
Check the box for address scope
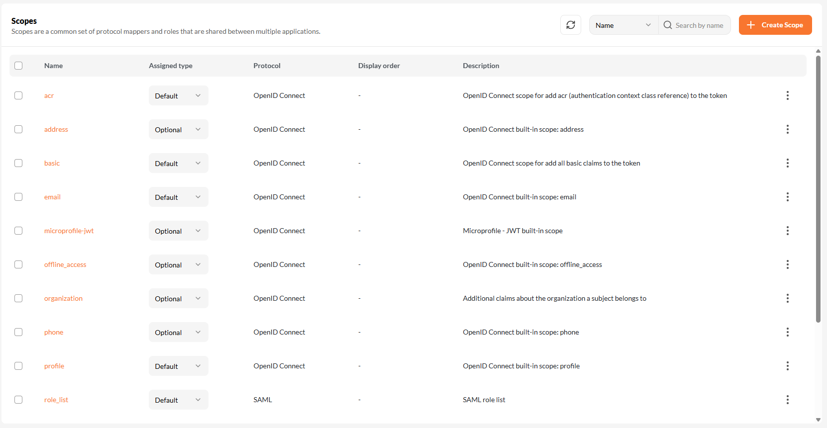(x=18, y=129)
